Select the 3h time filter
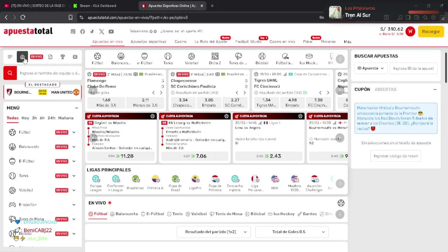 pos(34,118)
